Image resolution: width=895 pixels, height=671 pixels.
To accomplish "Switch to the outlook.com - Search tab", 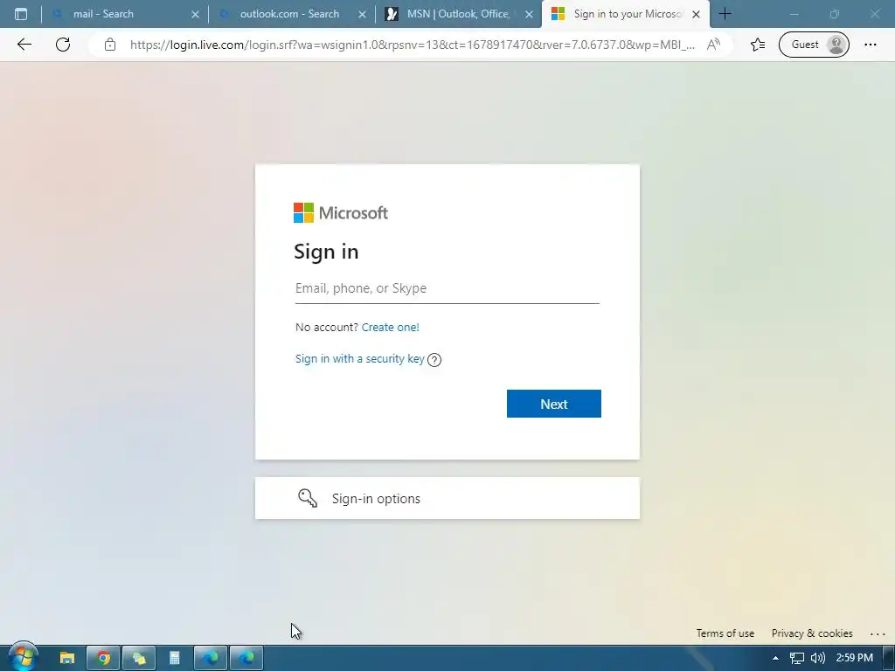I will tap(291, 14).
